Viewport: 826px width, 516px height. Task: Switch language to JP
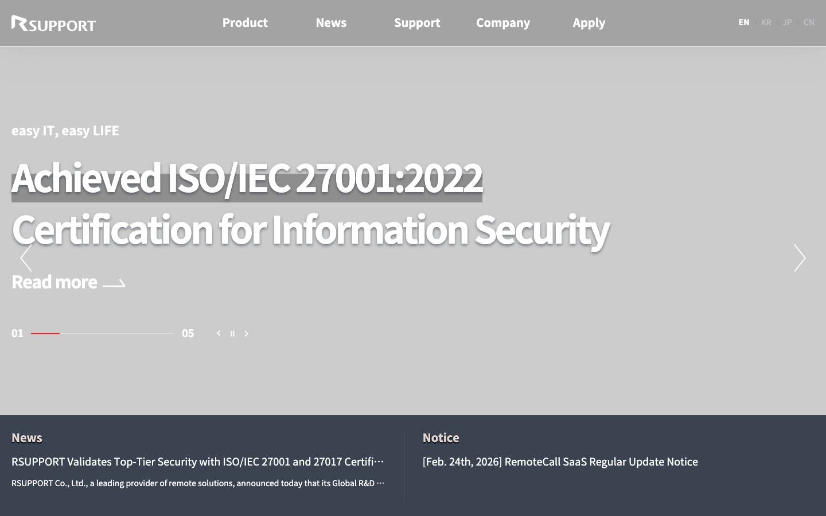(x=787, y=22)
